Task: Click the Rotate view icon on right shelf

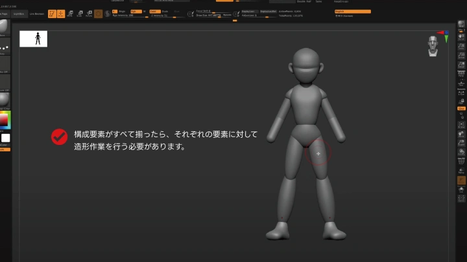Action: click(461, 153)
